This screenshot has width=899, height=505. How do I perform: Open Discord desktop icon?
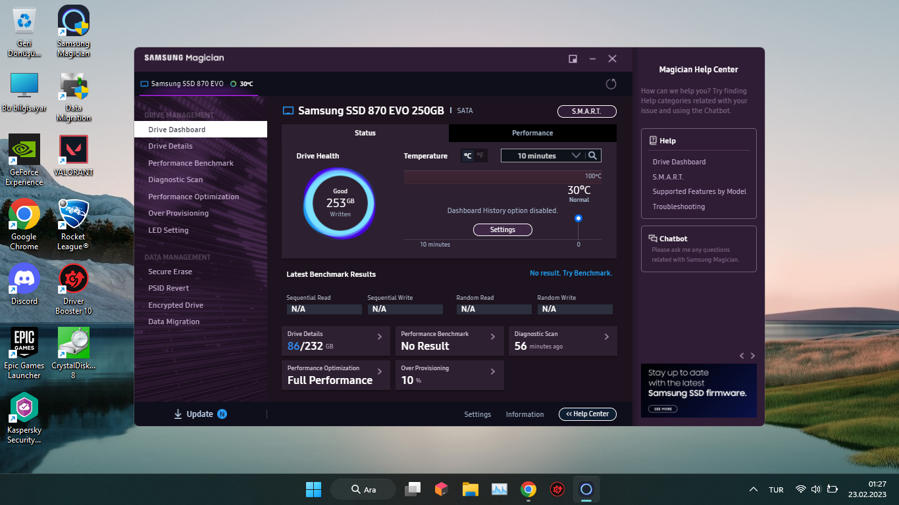(24, 284)
